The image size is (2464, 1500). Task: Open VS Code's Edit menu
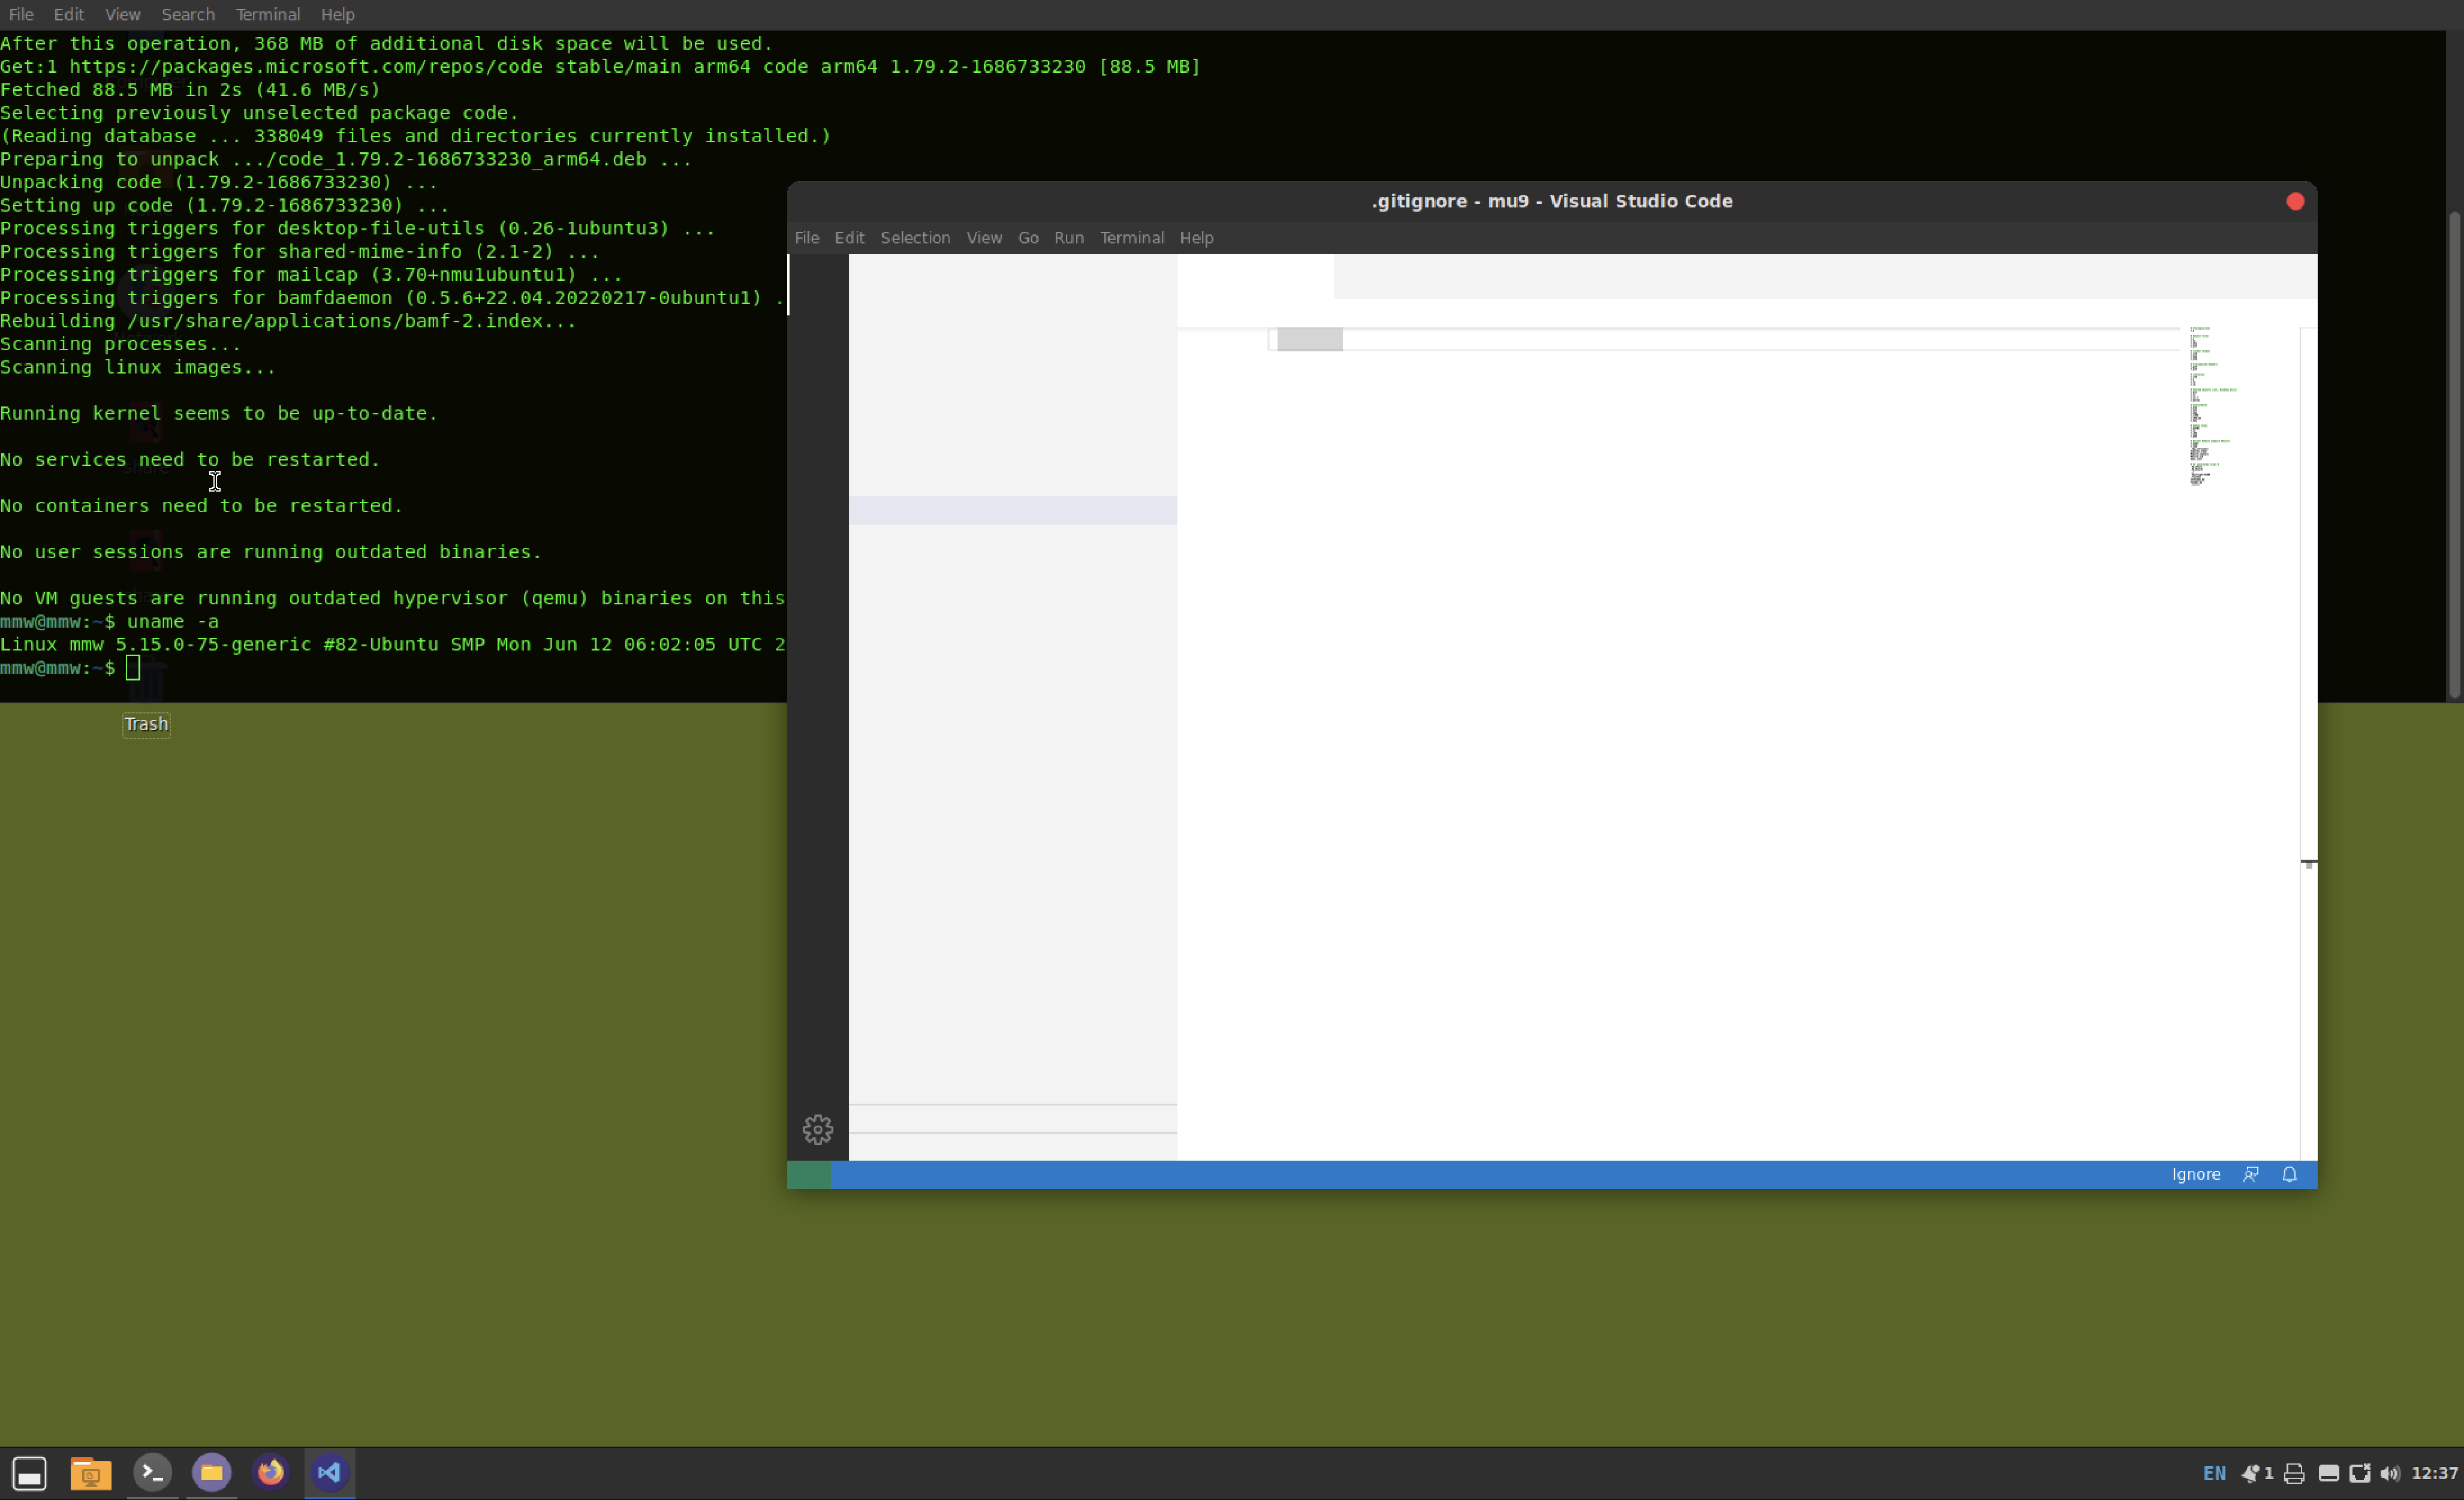(x=849, y=238)
